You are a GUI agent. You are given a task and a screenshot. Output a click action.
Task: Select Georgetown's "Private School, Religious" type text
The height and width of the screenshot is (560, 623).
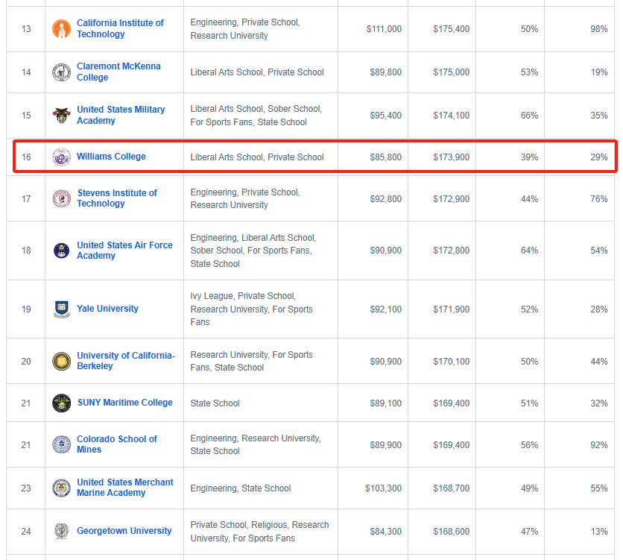pos(239,525)
